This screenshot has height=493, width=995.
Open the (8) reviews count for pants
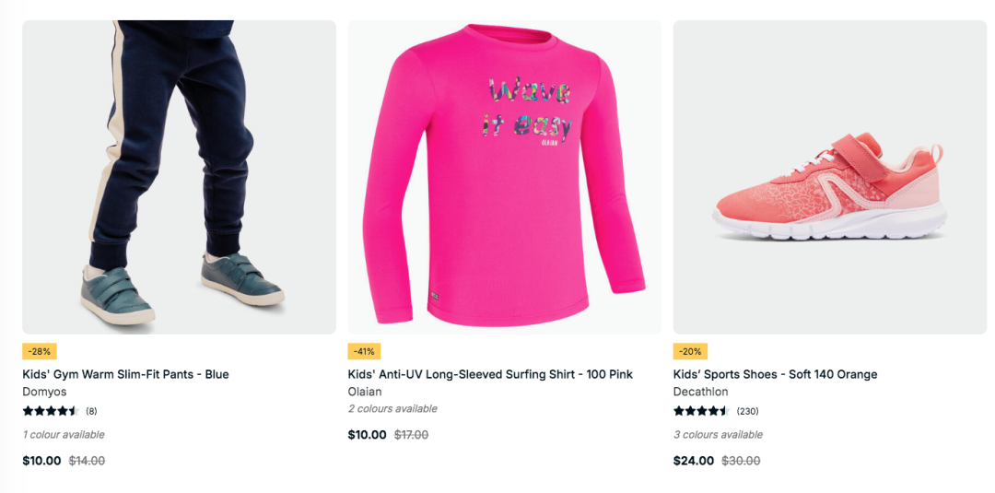point(91,411)
